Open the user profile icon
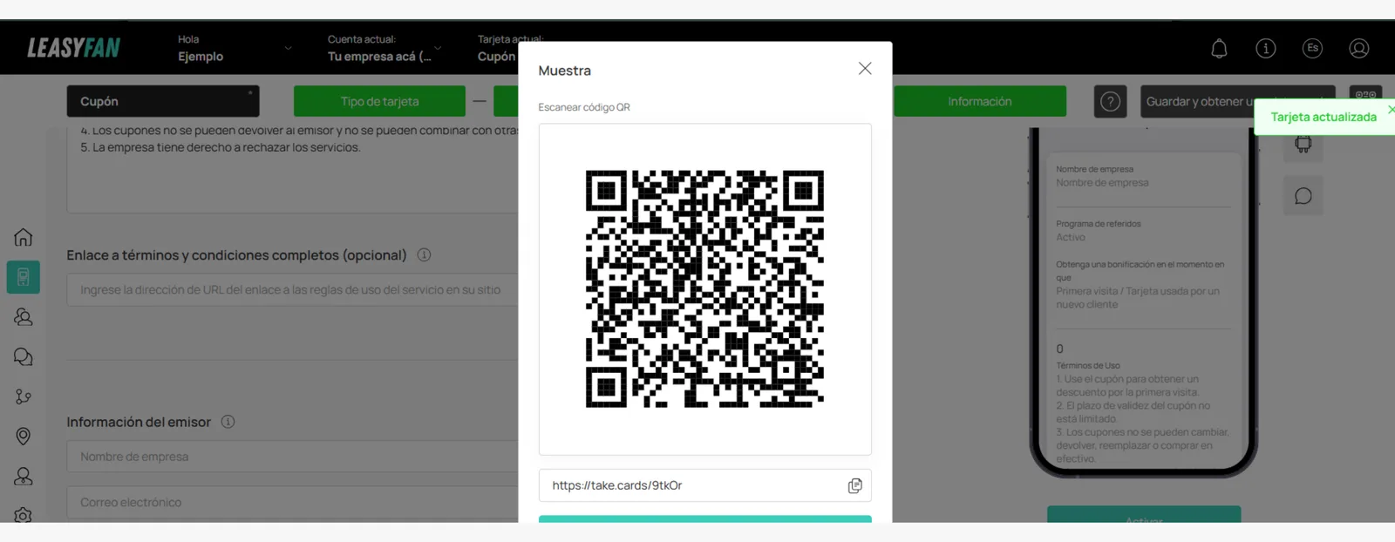This screenshot has width=1395, height=542. coord(1358,49)
